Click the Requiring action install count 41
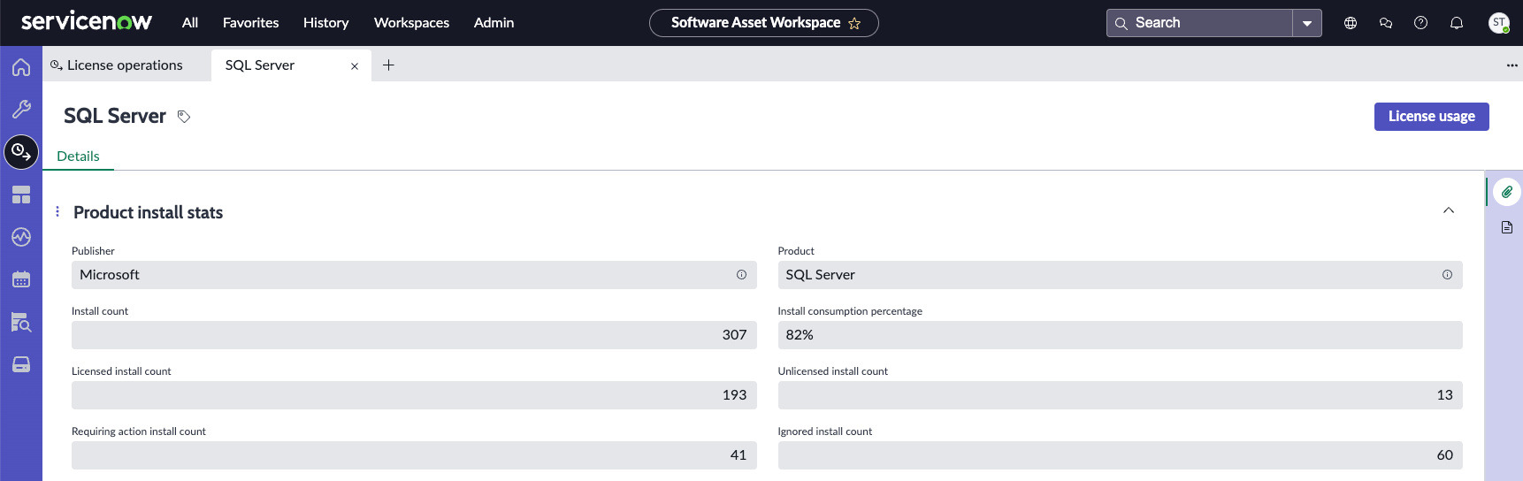This screenshot has height=481, width=1523. [414, 455]
